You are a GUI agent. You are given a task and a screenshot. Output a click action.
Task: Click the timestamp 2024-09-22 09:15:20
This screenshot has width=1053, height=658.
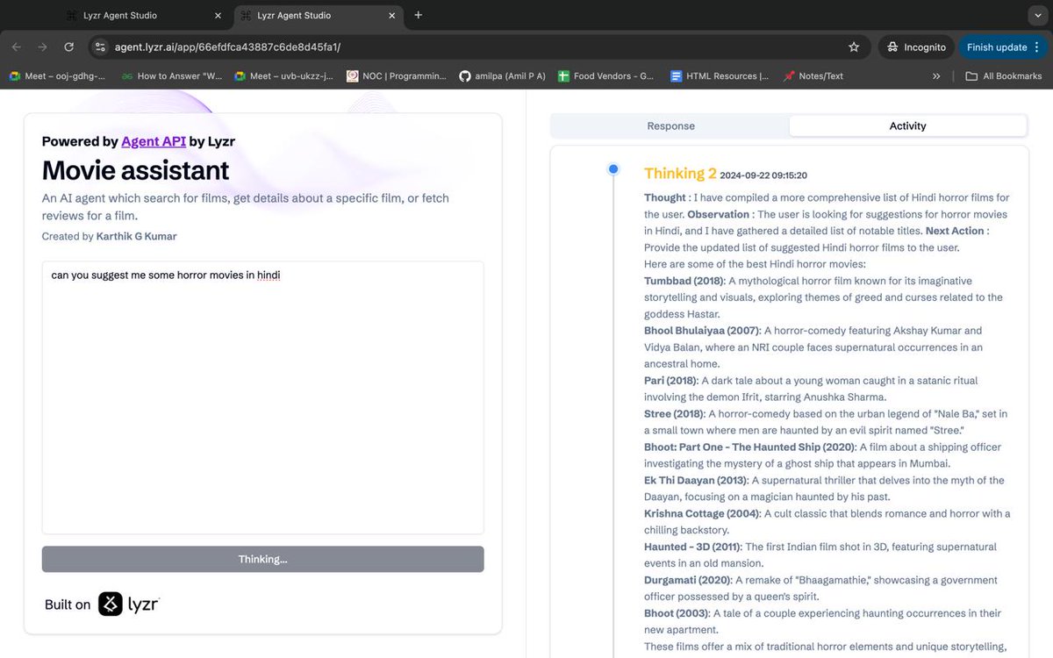click(x=763, y=175)
